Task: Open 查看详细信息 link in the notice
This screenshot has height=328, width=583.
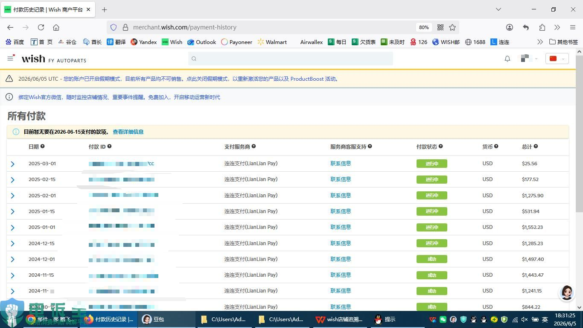Action: pos(128,132)
